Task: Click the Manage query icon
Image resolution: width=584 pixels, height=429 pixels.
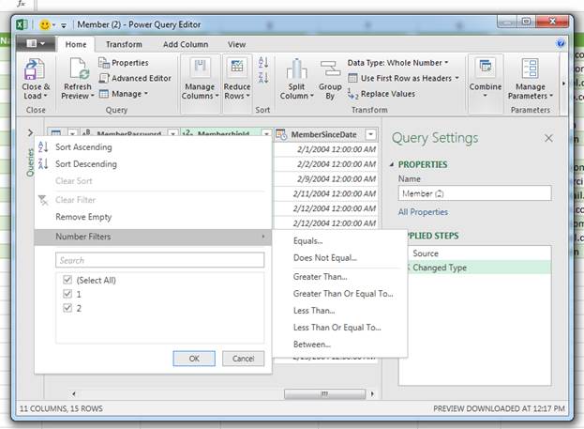Action: pyautogui.click(x=104, y=94)
